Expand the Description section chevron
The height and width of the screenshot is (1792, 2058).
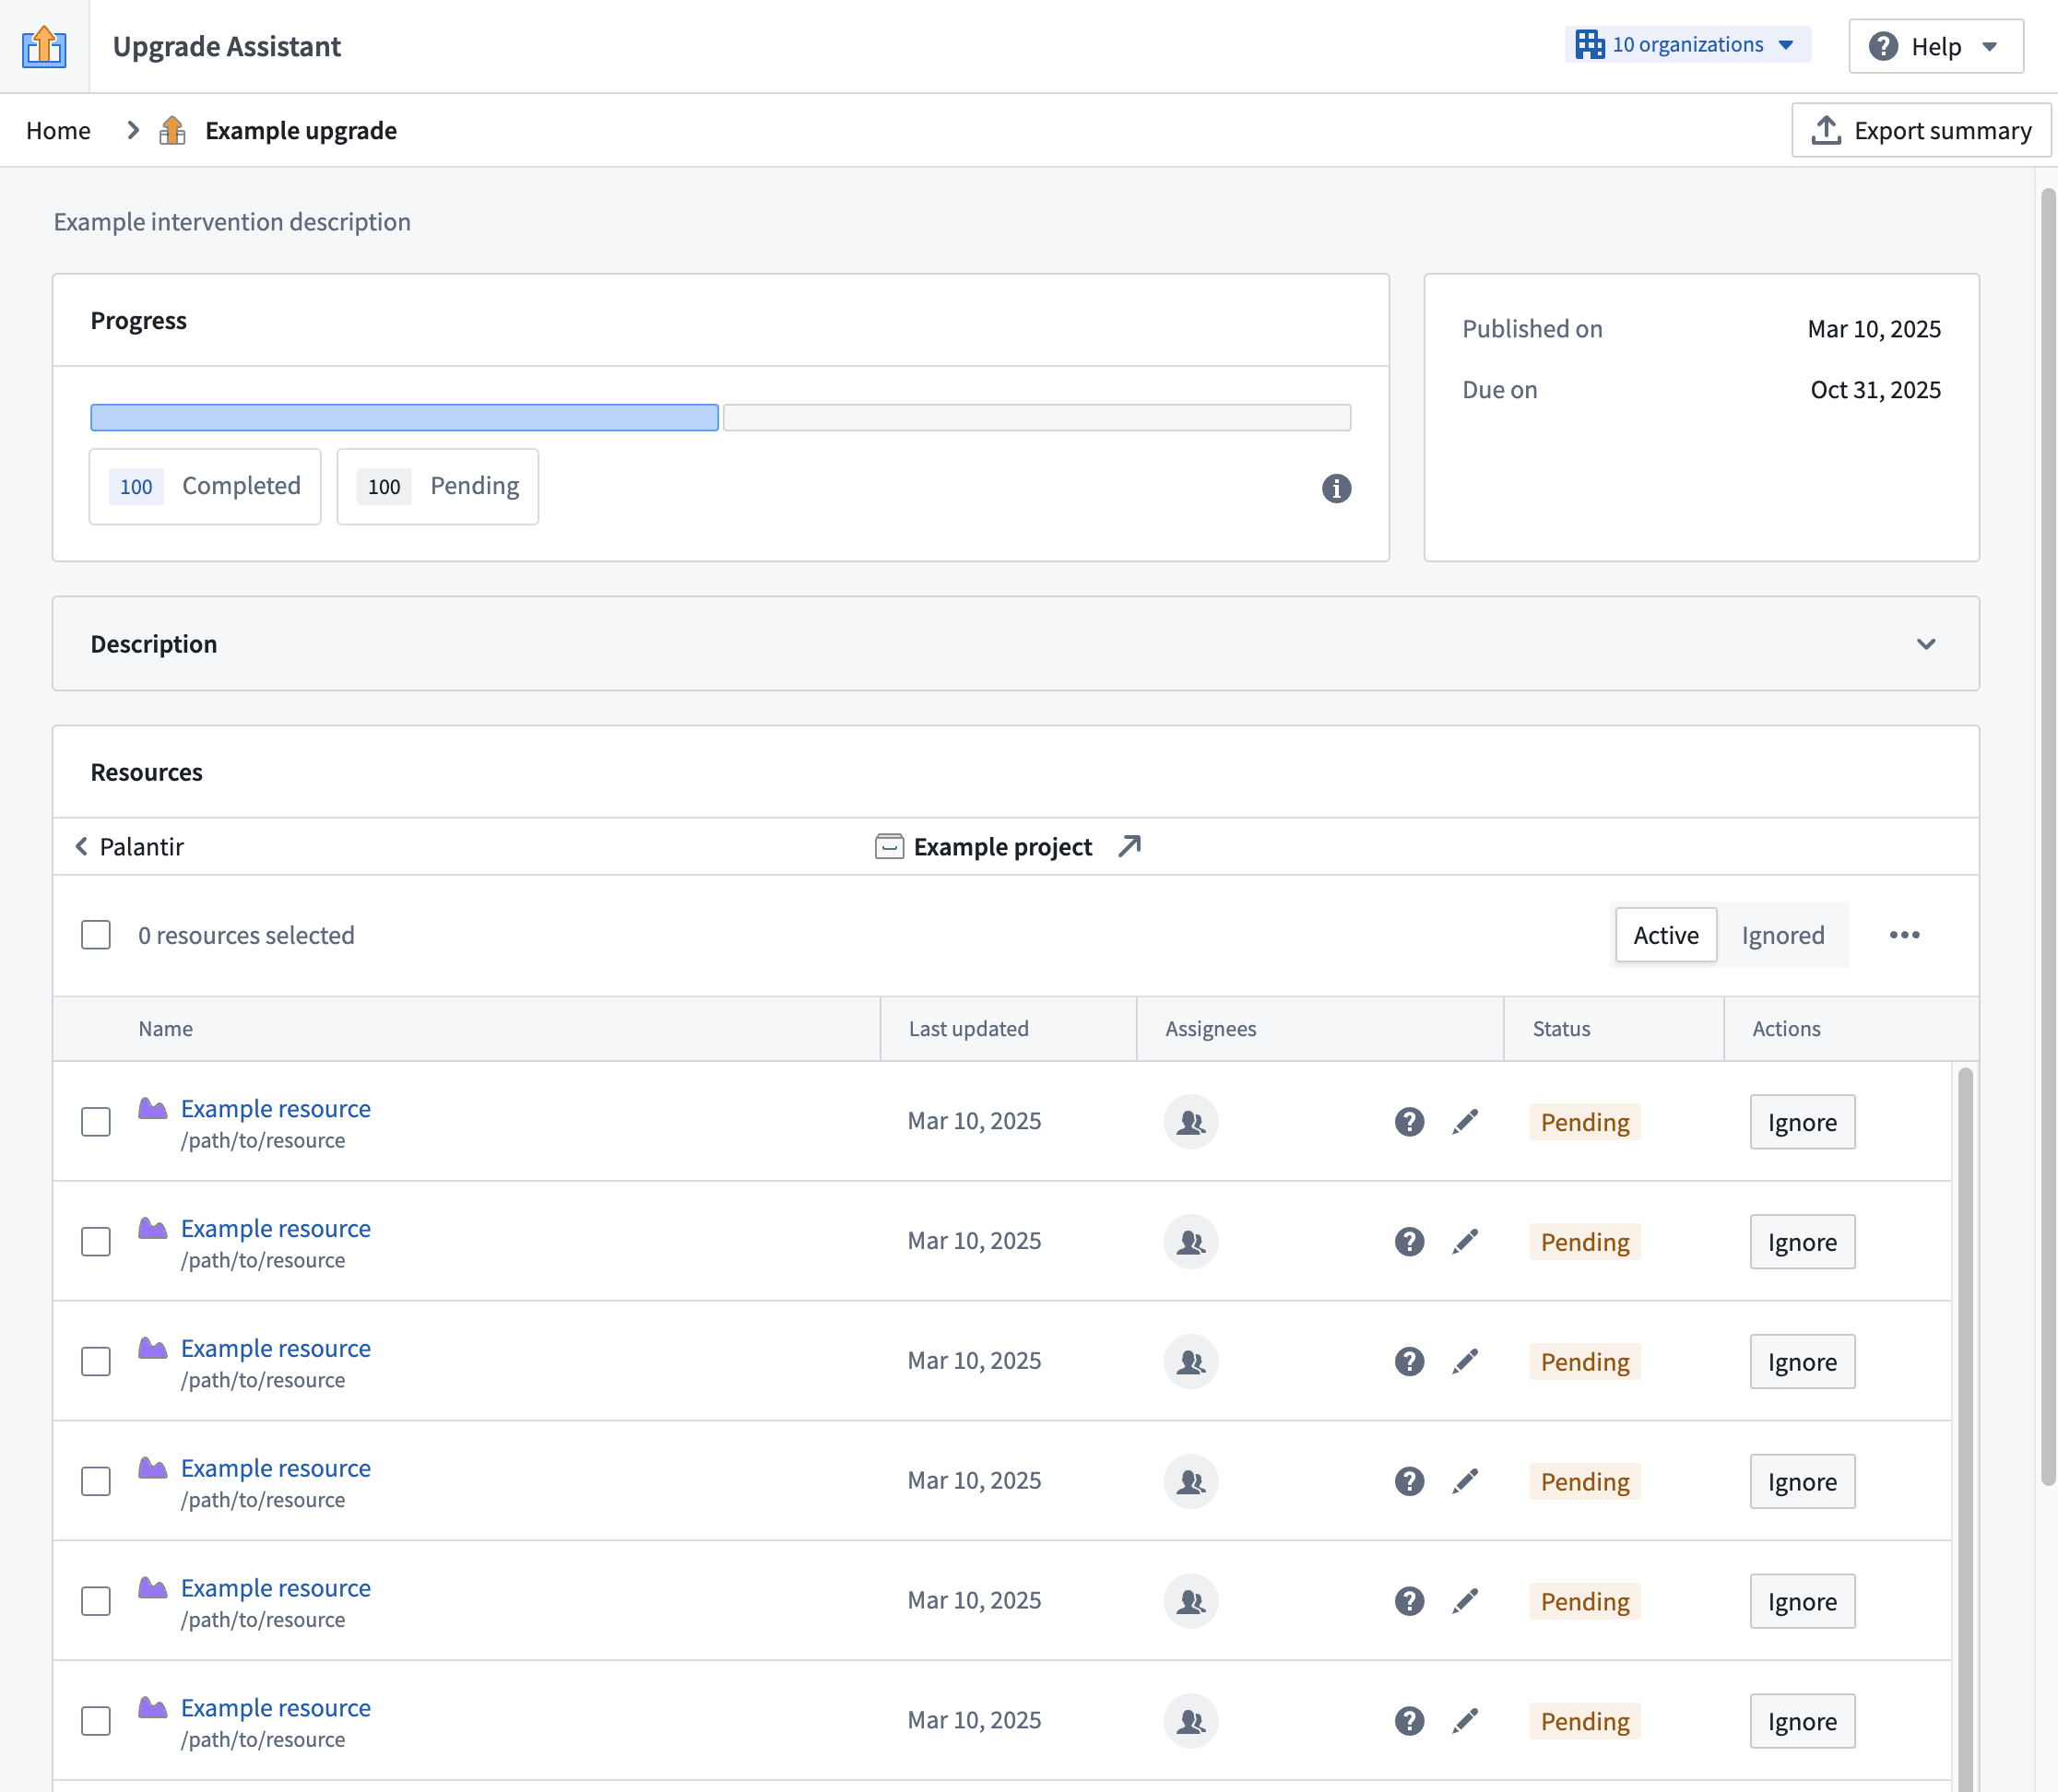click(x=1925, y=644)
